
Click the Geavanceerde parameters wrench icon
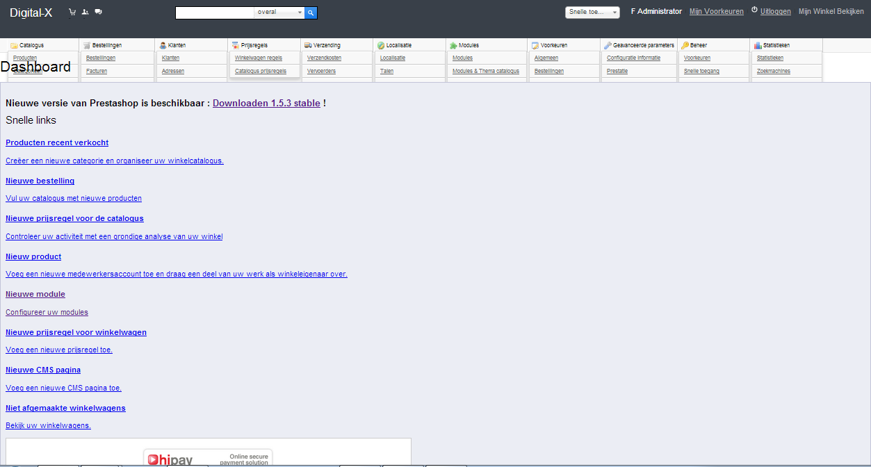pos(608,45)
